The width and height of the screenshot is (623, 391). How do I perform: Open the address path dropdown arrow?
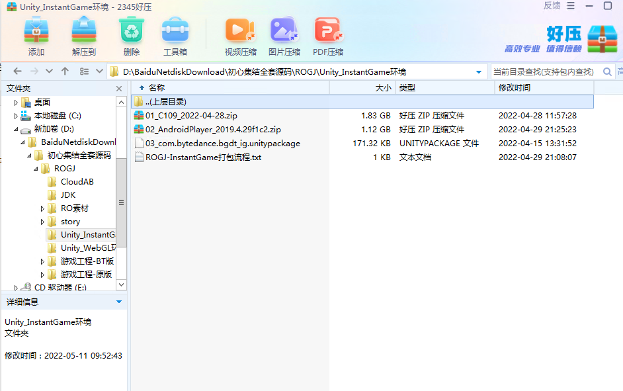479,72
